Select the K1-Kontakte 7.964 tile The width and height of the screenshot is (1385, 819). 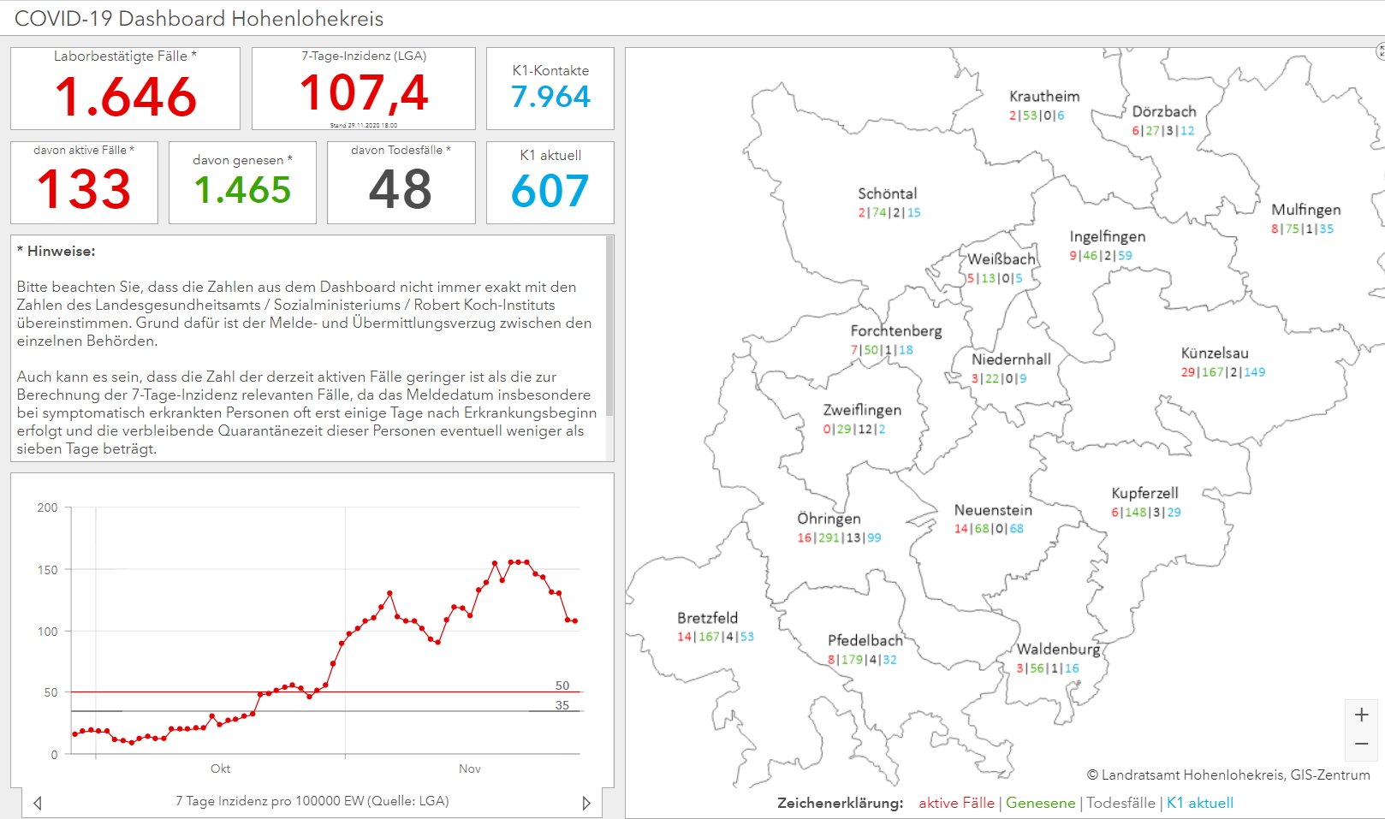550,89
